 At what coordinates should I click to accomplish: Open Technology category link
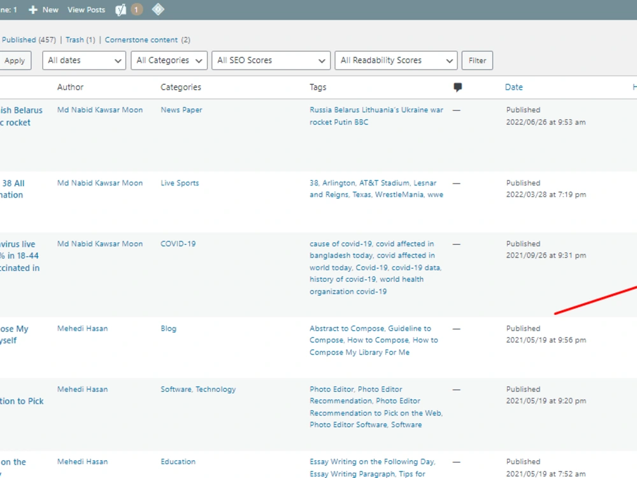[x=215, y=389]
